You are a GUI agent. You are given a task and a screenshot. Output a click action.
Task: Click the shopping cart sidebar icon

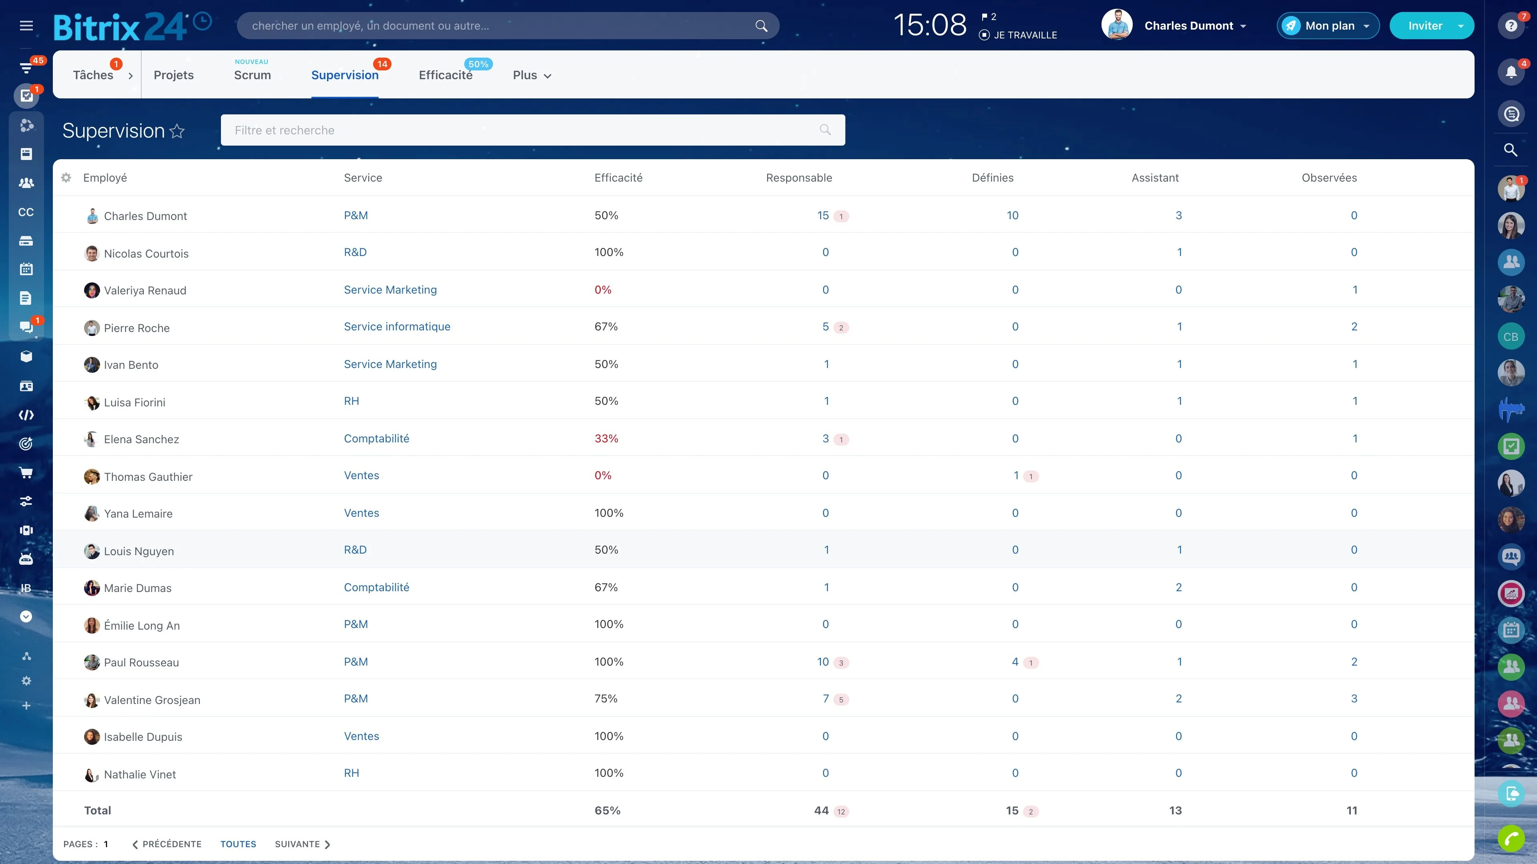click(x=26, y=473)
